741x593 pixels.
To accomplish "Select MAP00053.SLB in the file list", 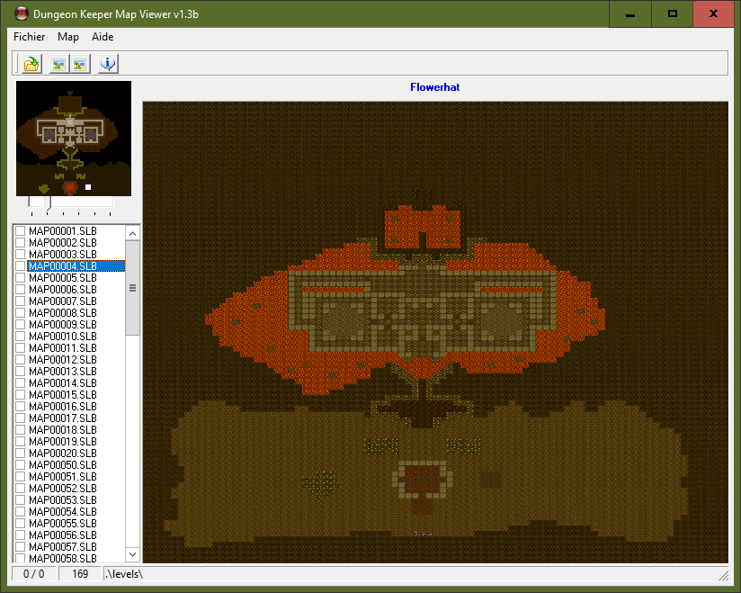I will [62, 499].
